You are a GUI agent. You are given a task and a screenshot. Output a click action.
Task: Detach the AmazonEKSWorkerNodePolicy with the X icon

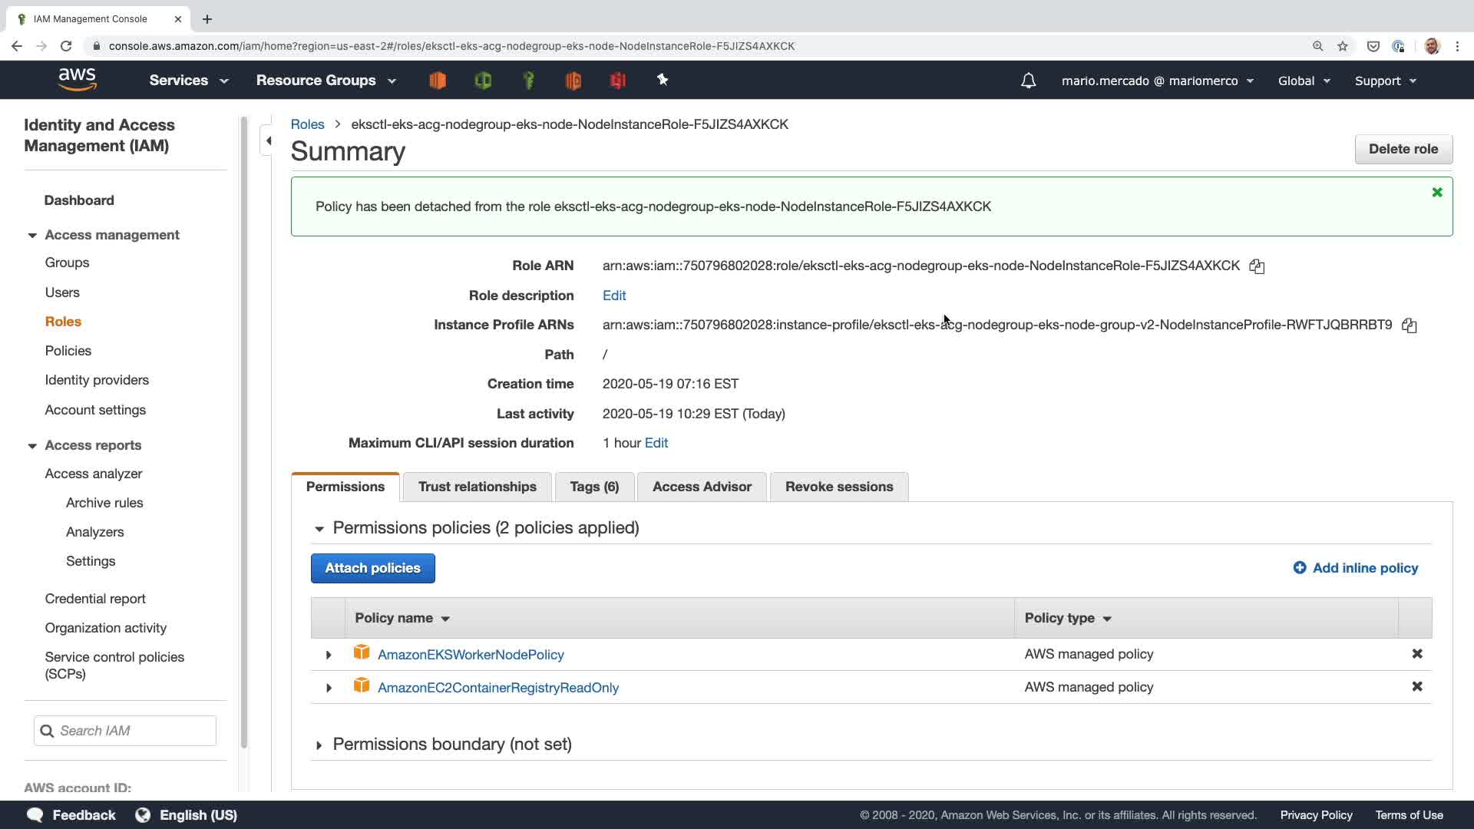click(x=1416, y=654)
